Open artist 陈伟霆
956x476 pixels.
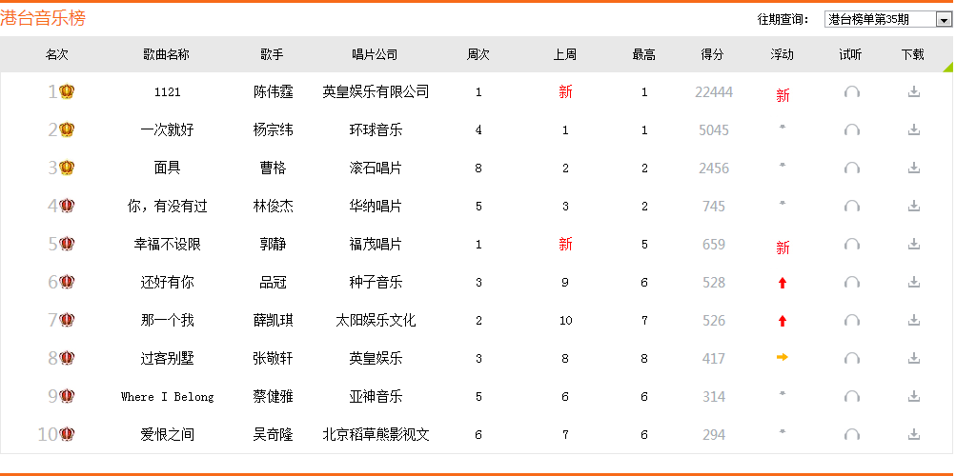point(274,92)
